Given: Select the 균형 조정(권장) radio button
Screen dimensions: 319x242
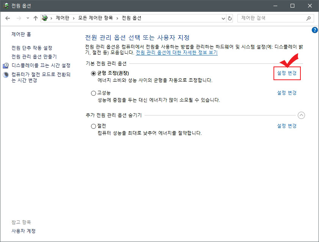Looking at the screenshot, I should click(93, 73).
